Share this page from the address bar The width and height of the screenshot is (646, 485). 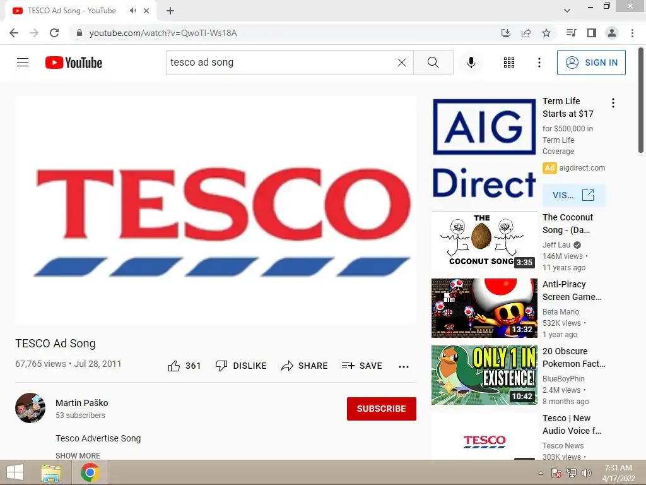pos(526,33)
